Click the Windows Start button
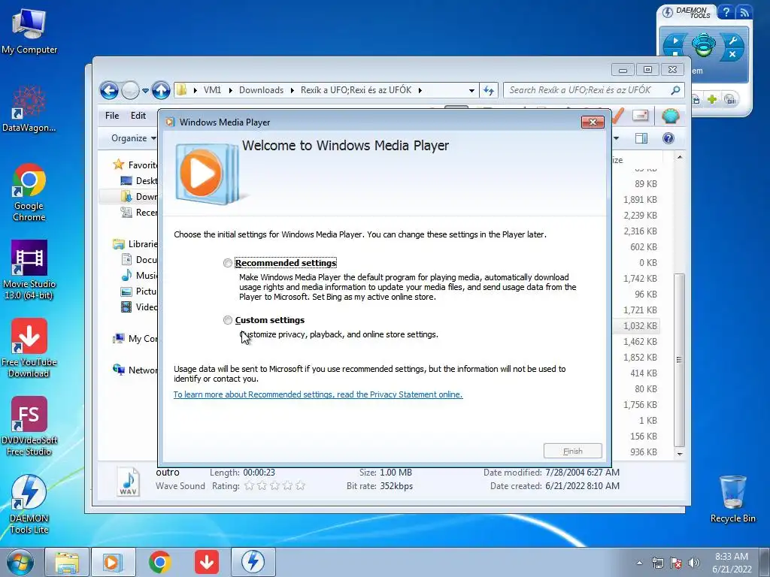The width and height of the screenshot is (770, 577). [20, 562]
